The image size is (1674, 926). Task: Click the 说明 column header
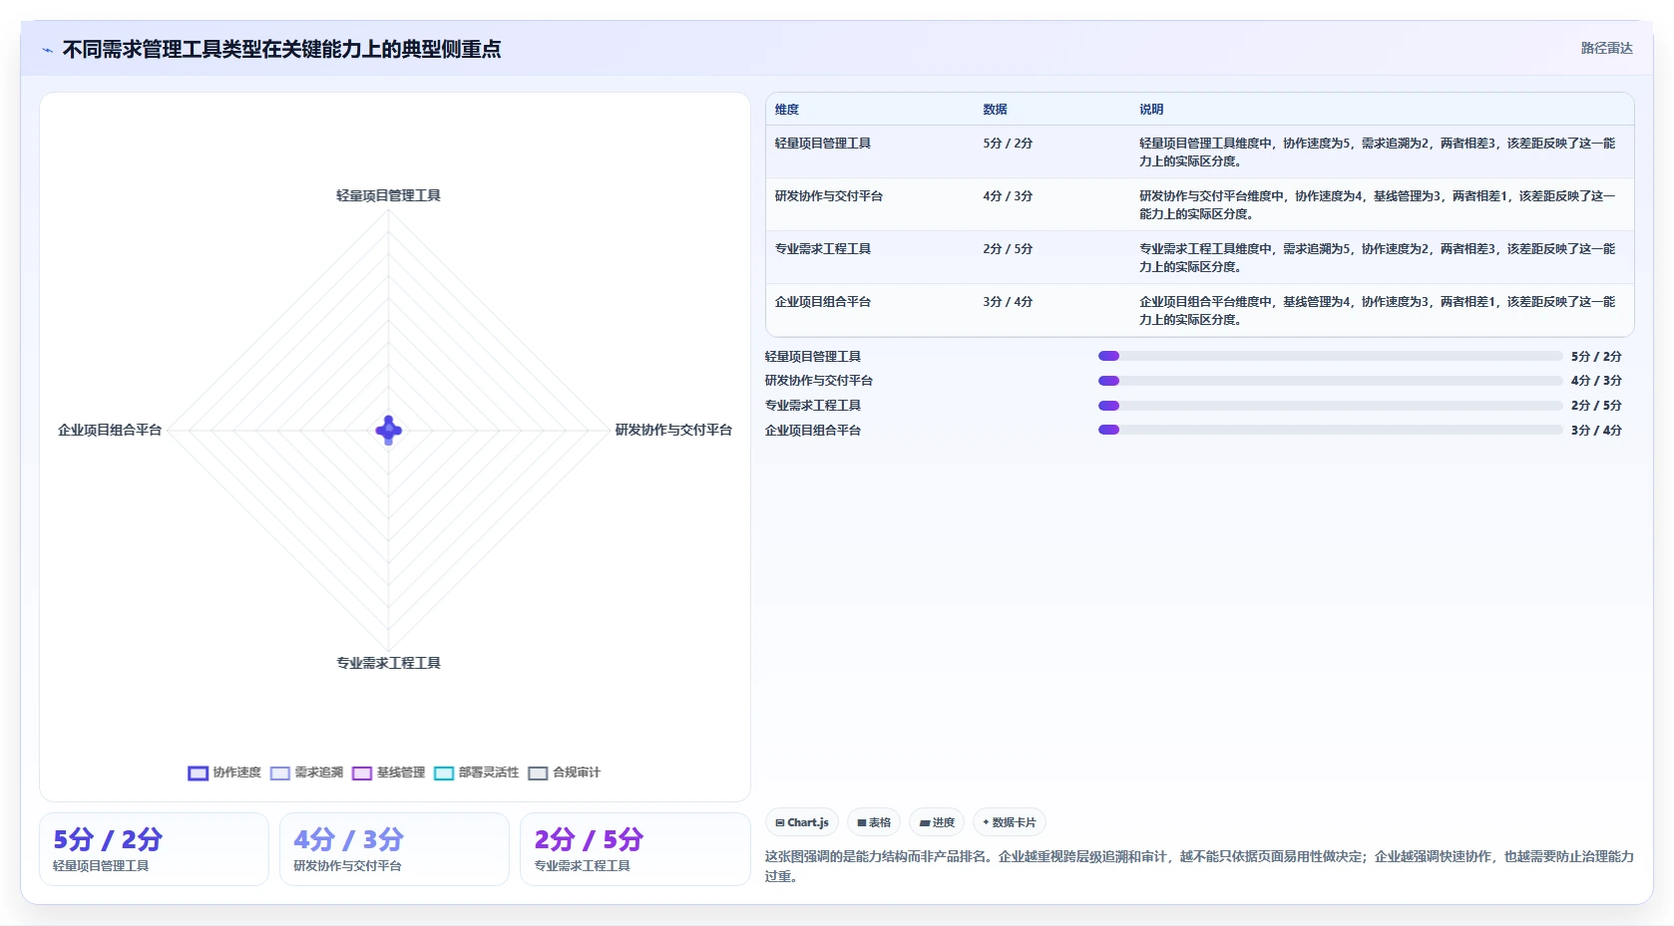pos(1151,110)
